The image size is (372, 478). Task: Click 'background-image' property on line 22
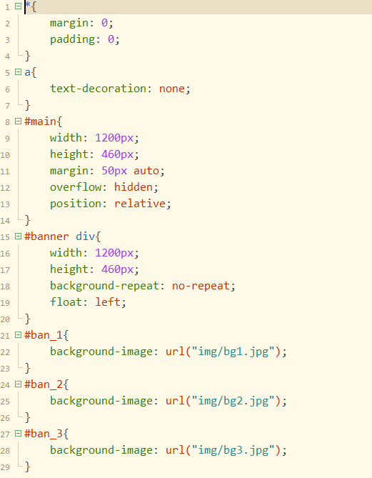(101, 352)
